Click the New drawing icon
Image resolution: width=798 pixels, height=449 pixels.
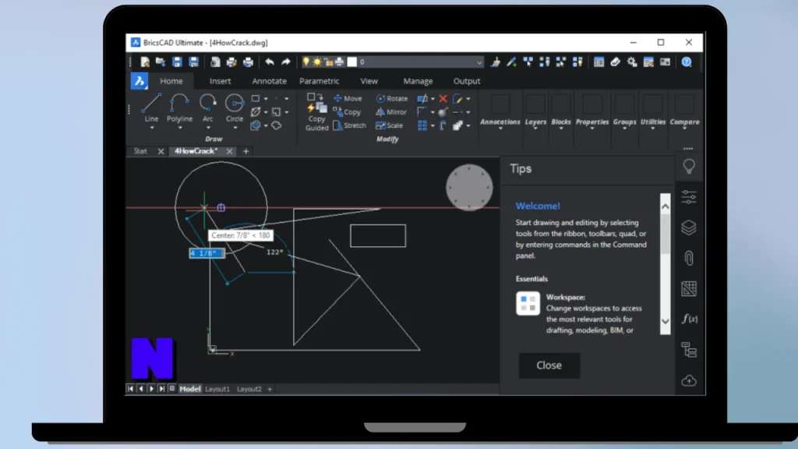145,62
